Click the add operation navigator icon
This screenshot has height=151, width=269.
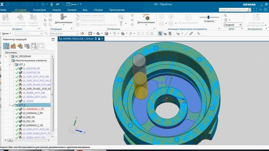pyautogui.click(x=34, y=46)
